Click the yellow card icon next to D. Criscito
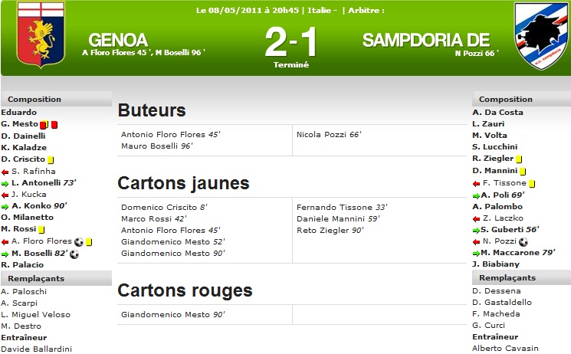 51,160
